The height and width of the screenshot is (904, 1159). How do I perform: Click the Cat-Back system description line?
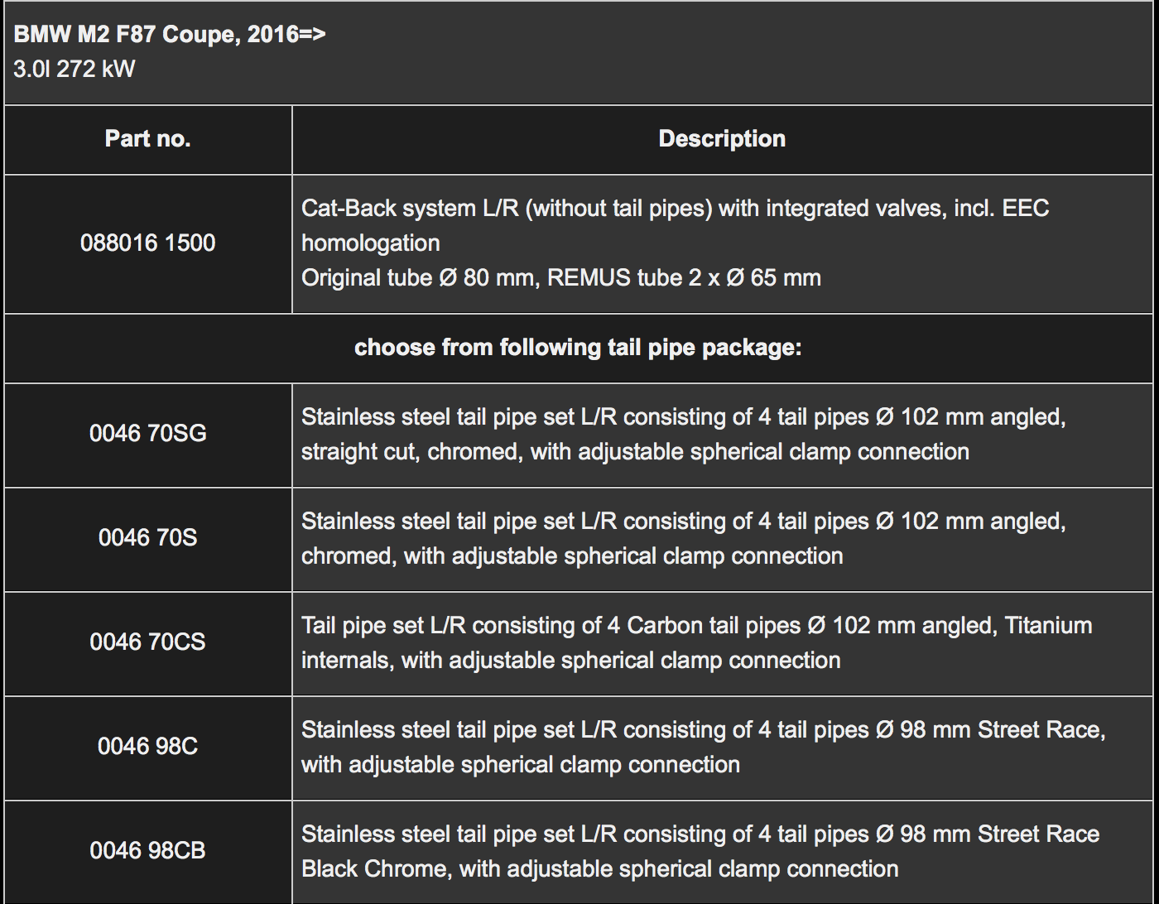675,208
